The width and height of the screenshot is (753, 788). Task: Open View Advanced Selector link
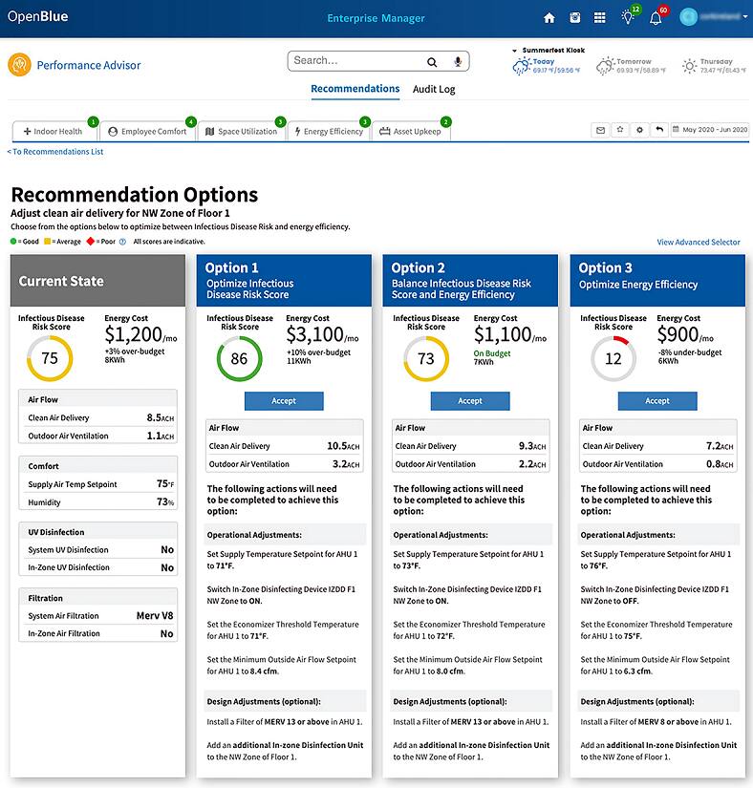tap(699, 243)
